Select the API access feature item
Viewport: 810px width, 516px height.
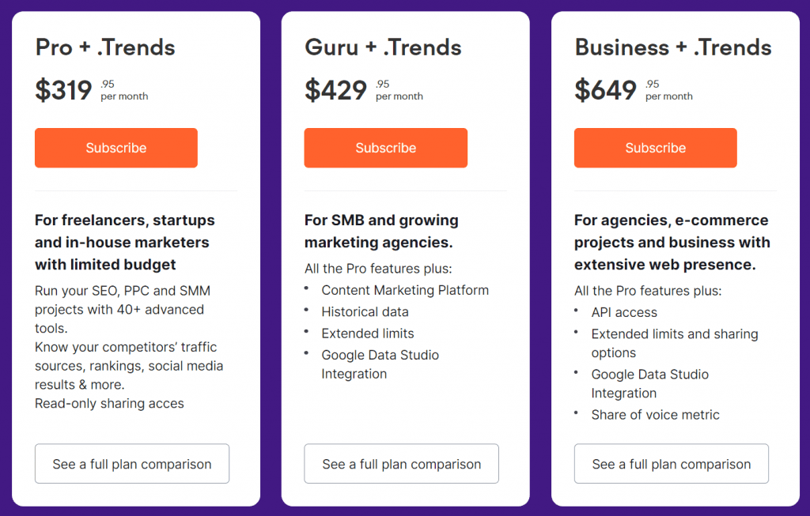624,312
